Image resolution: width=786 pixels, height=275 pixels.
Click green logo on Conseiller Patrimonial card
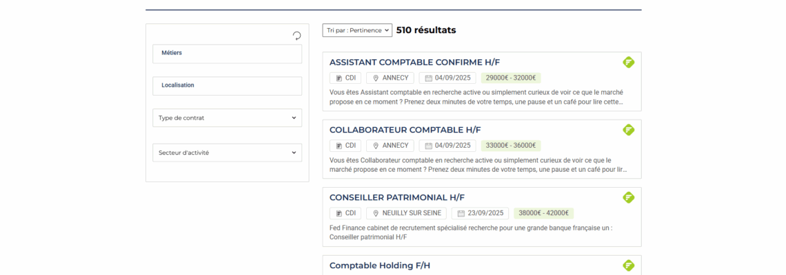click(628, 197)
